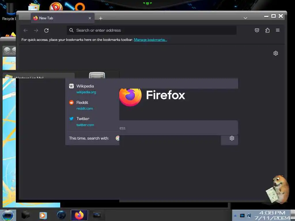Click round back button in window behind Firefox

7,51
